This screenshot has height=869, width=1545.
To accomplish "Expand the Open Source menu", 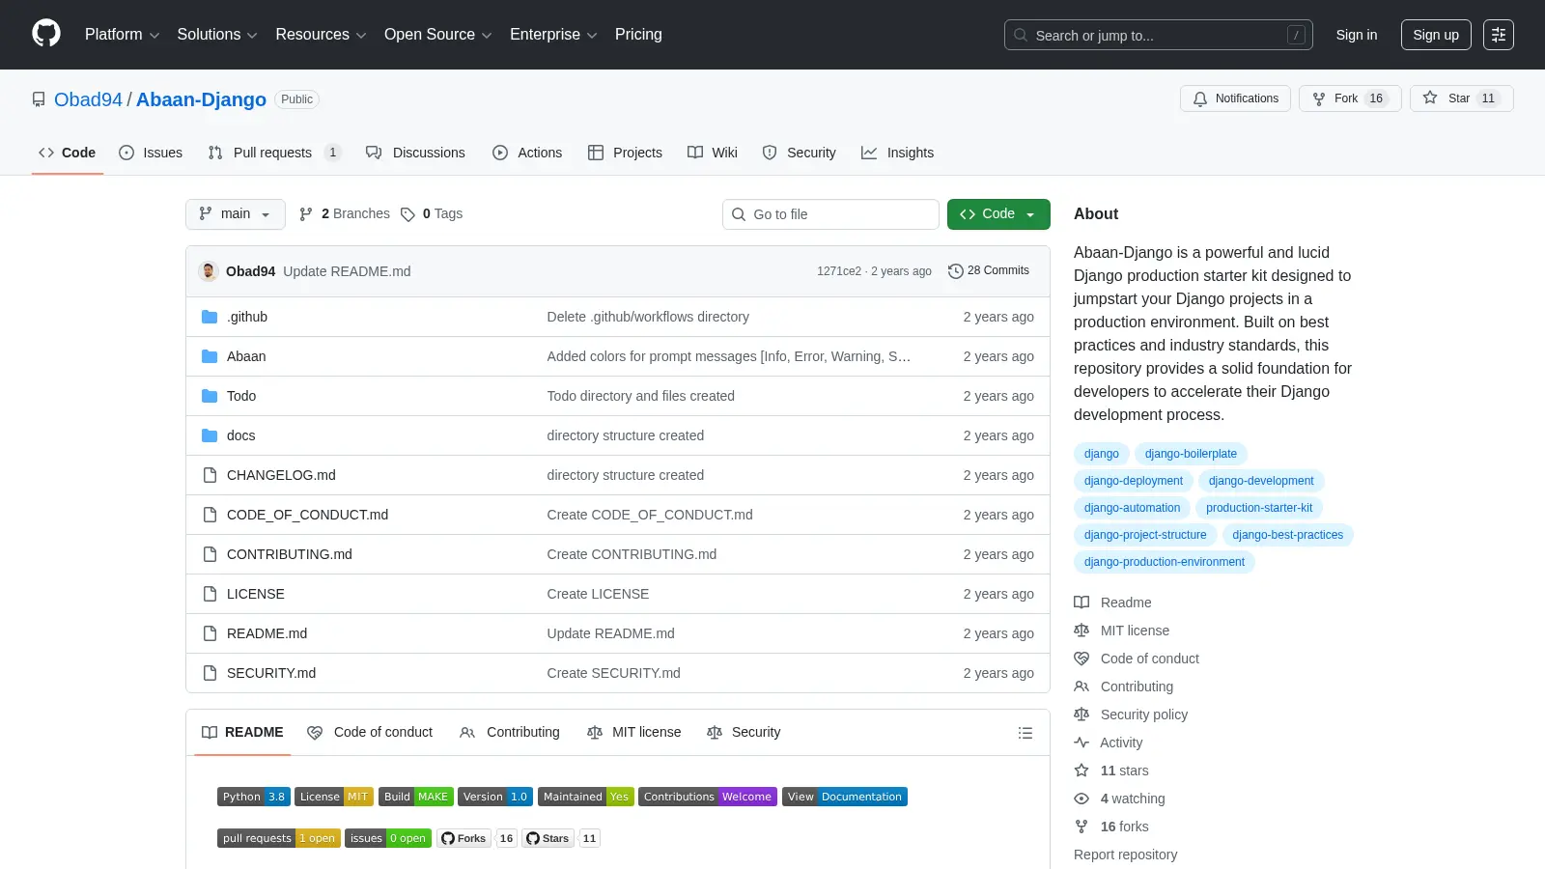I will pyautogui.click(x=438, y=35).
